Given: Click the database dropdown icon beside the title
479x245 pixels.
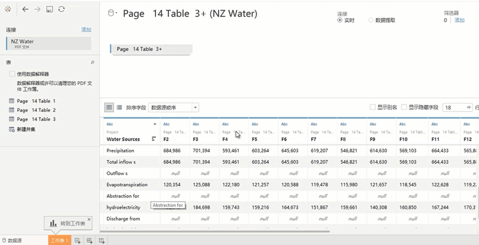Looking at the screenshot, I should tap(112, 14).
